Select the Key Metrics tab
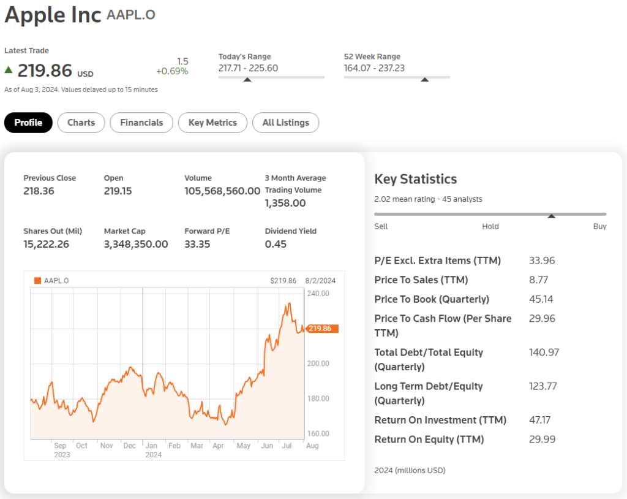The height and width of the screenshot is (499, 627). tap(212, 123)
